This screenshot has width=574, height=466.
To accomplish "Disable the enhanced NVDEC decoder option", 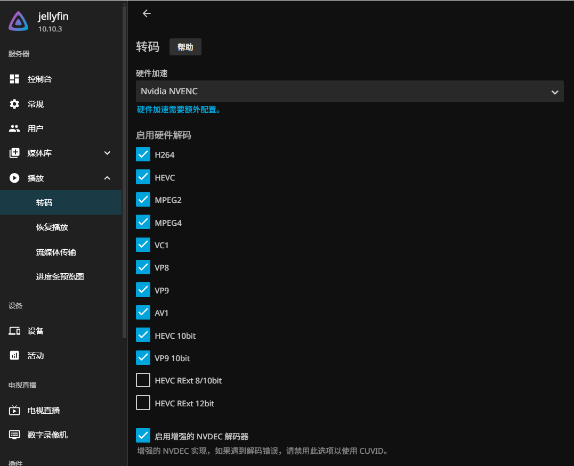I will (x=143, y=436).
